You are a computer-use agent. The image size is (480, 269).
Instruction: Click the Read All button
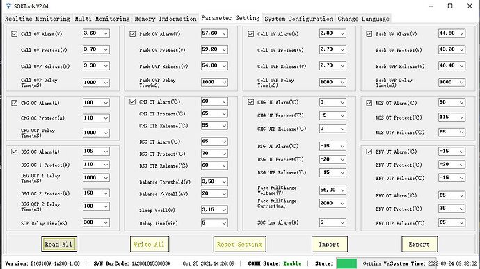[x=59, y=244]
